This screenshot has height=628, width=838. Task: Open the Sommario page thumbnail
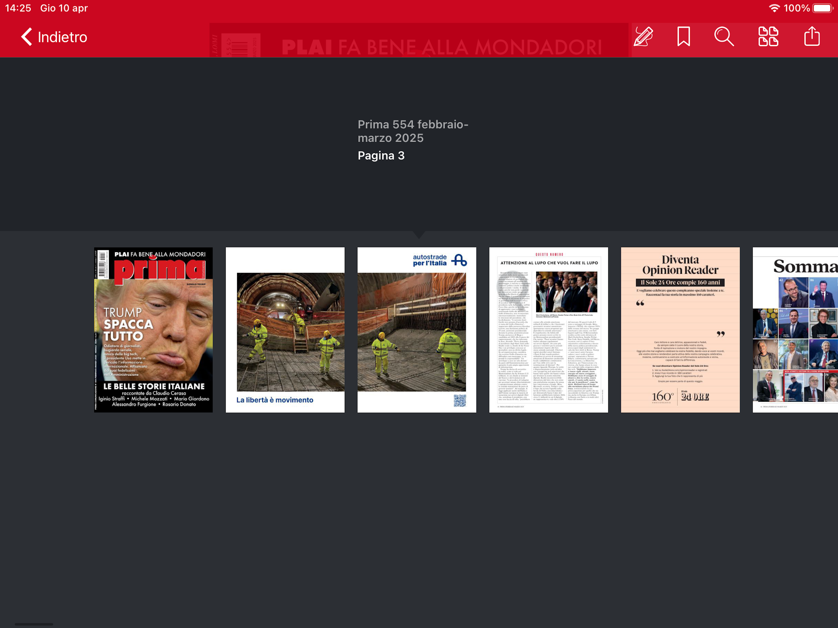pyautogui.click(x=795, y=330)
